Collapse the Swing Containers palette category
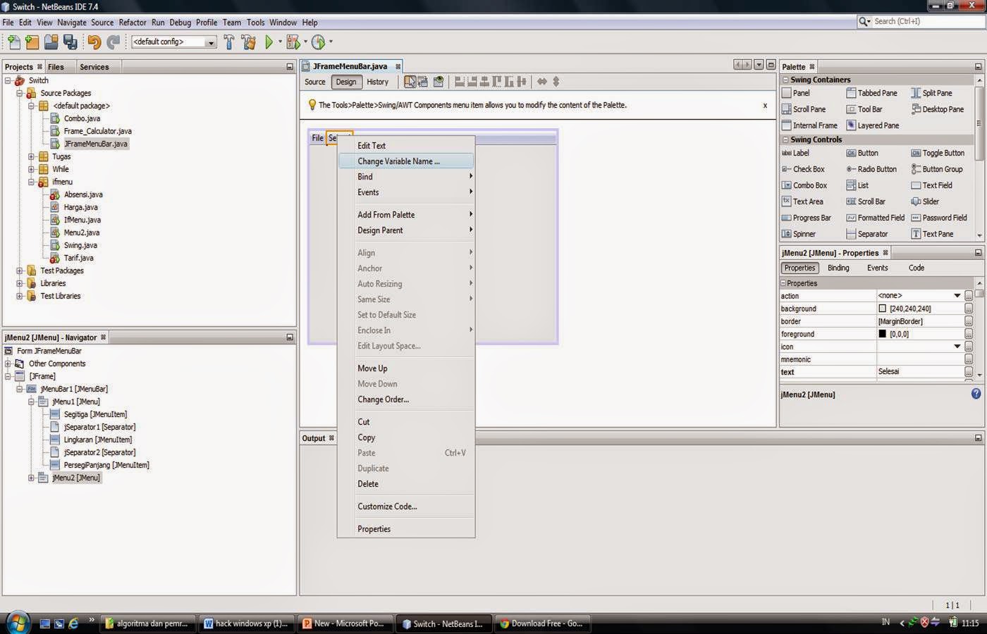The height and width of the screenshot is (634, 987). click(x=785, y=80)
